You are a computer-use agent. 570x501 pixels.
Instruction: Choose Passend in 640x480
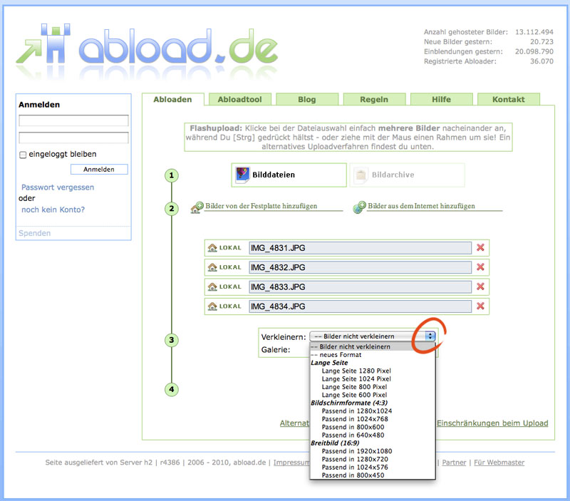[x=372, y=435]
